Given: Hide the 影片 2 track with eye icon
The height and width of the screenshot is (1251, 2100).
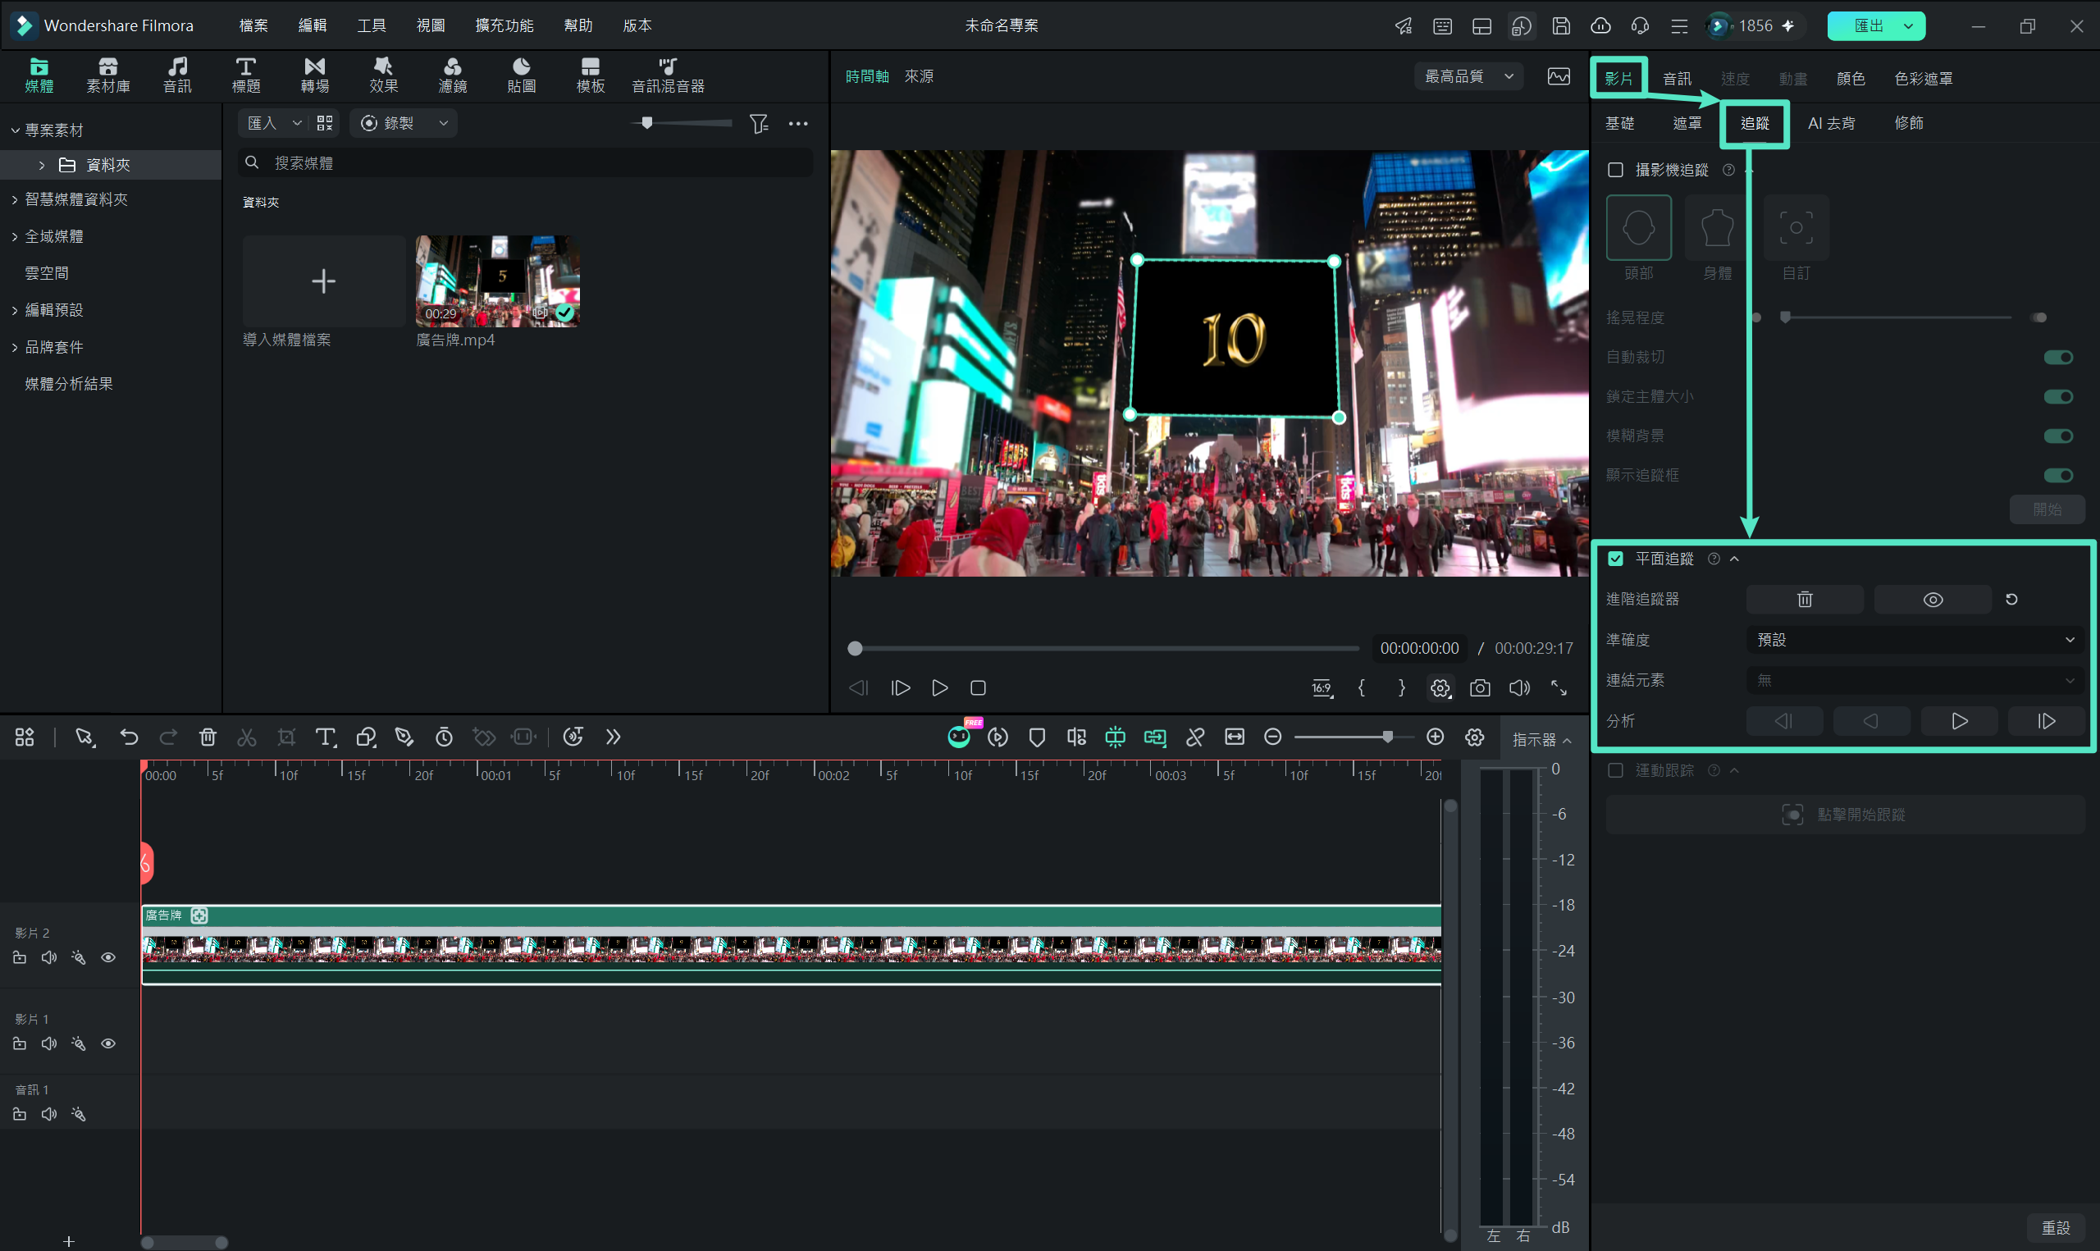Looking at the screenshot, I should pyautogui.click(x=107, y=957).
